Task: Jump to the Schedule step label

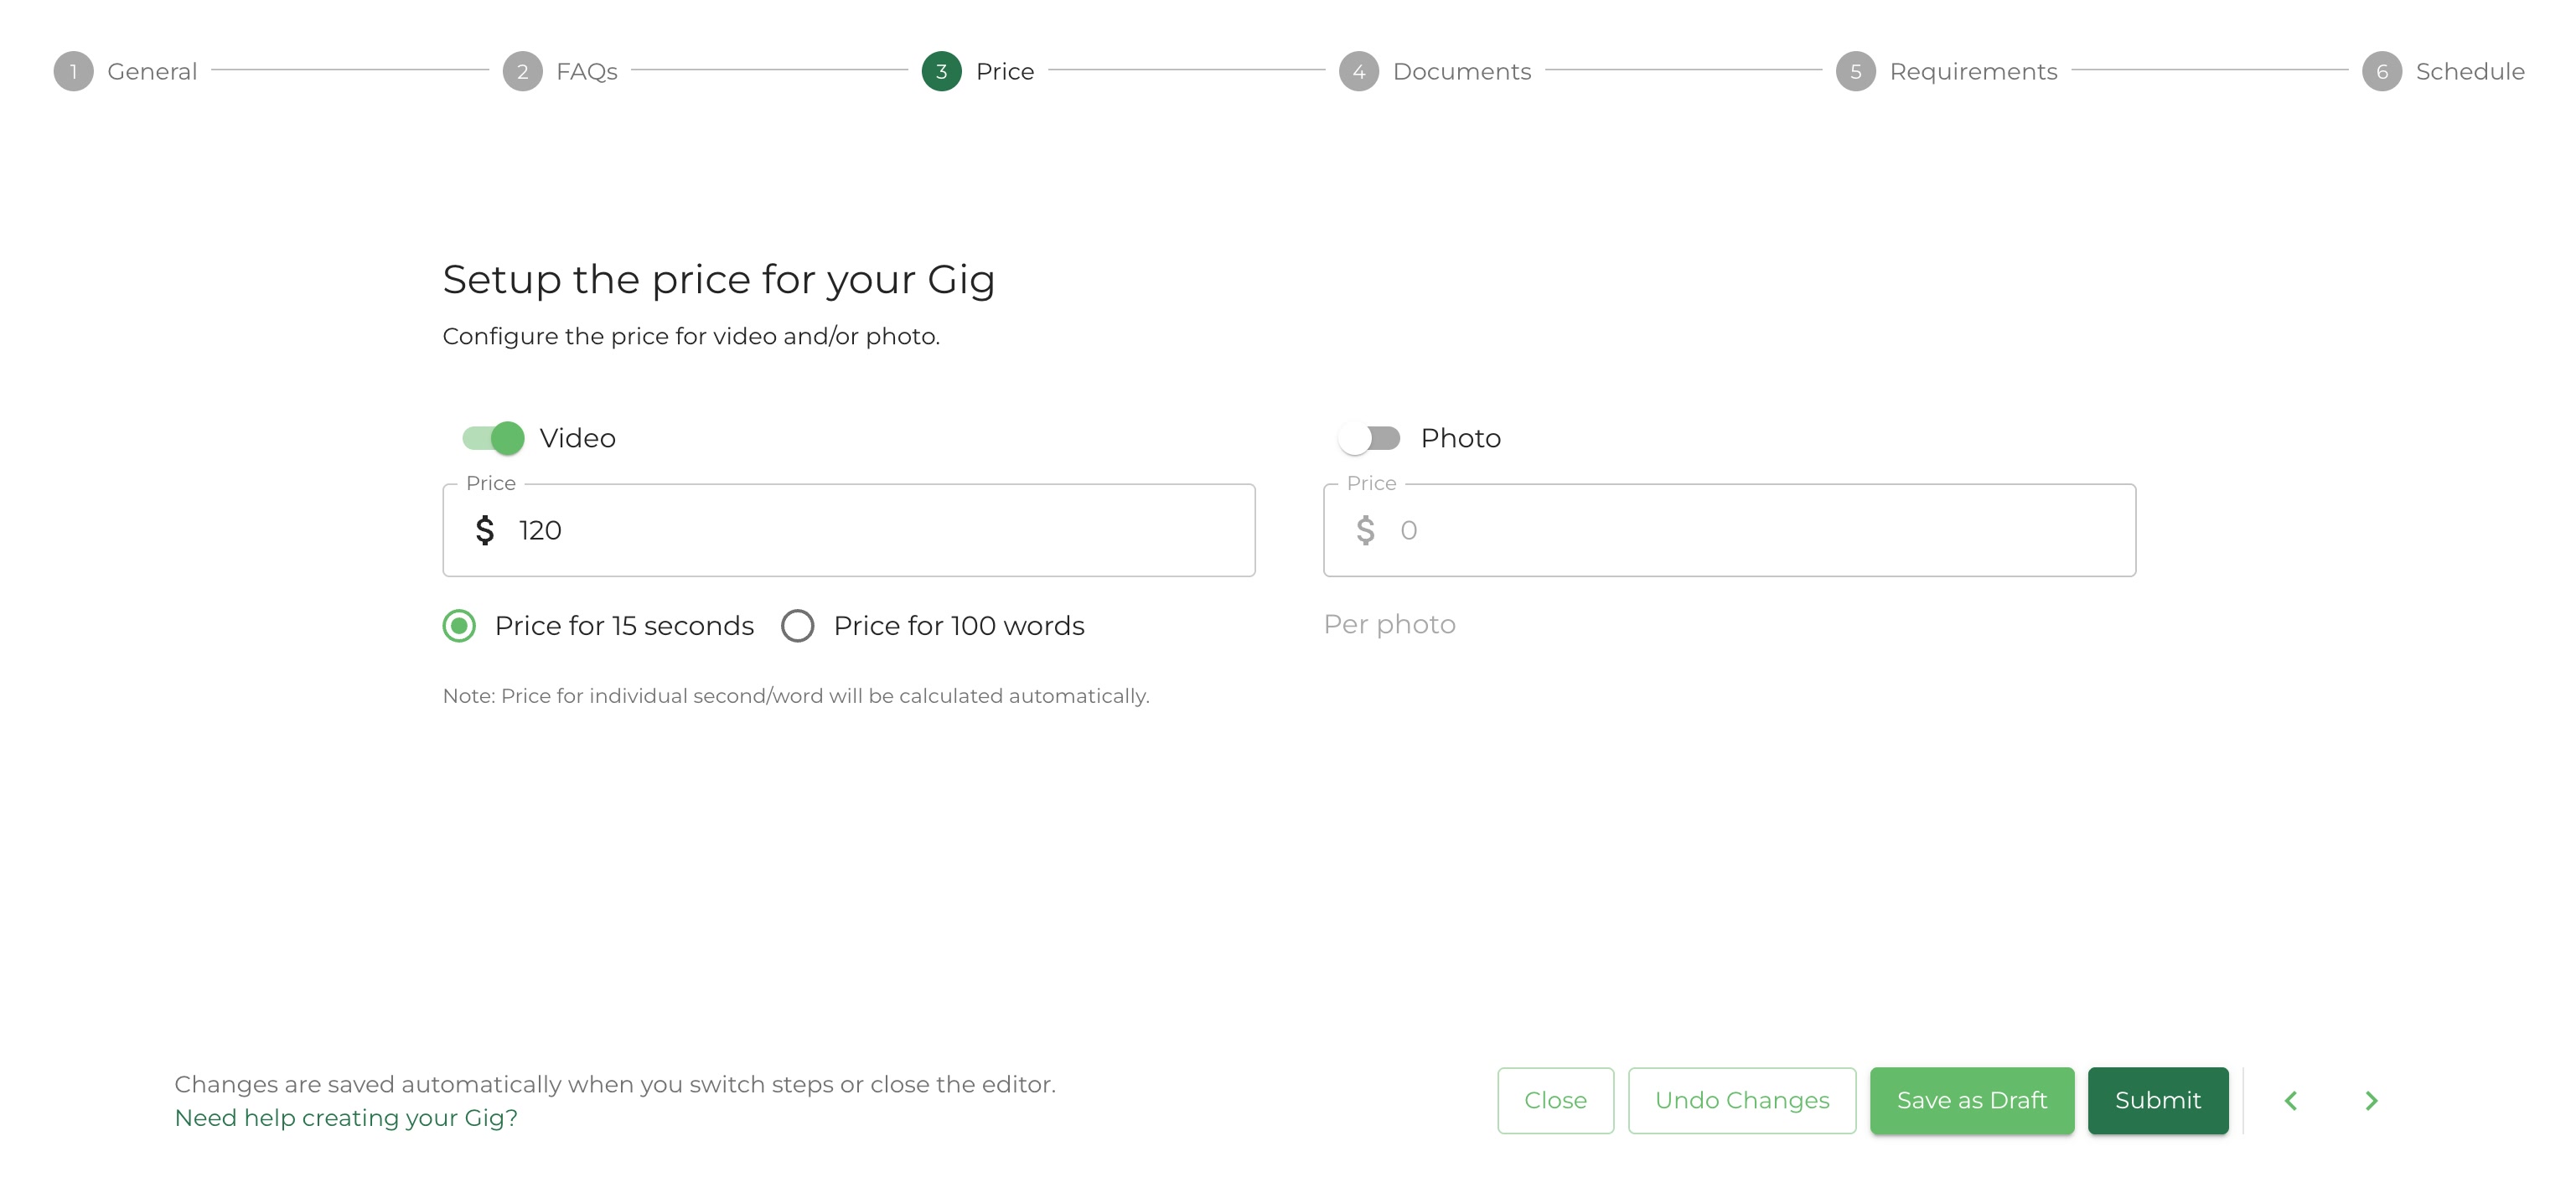Action: point(2470,71)
